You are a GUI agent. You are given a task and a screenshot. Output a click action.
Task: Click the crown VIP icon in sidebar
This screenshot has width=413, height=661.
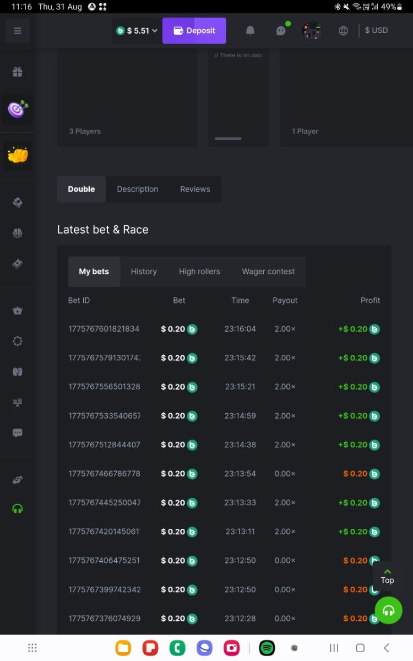tap(18, 311)
